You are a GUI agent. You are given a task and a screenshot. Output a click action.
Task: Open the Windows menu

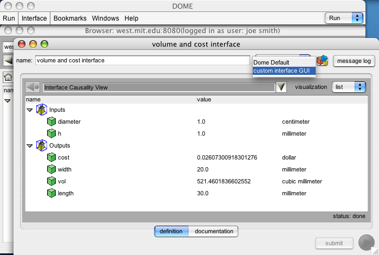pyautogui.click(x=106, y=18)
